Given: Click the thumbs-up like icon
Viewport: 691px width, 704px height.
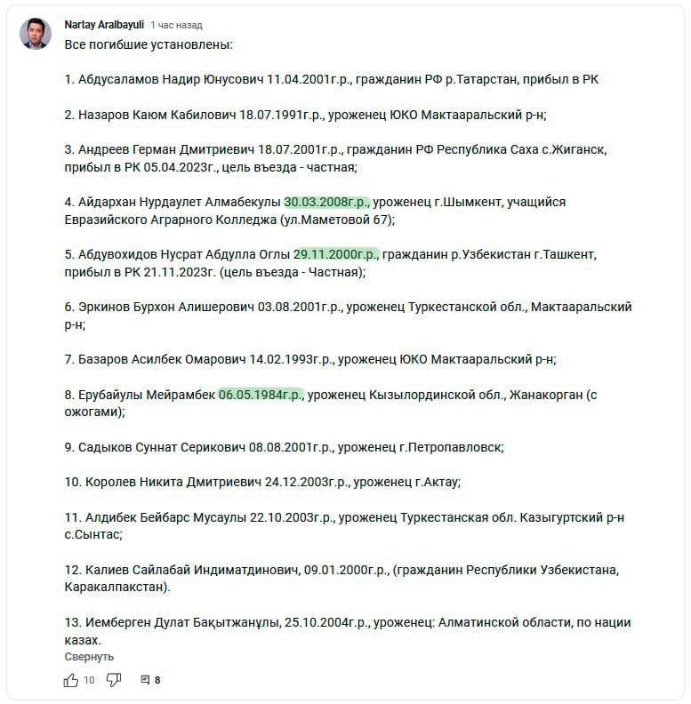Looking at the screenshot, I should (71, 680).
